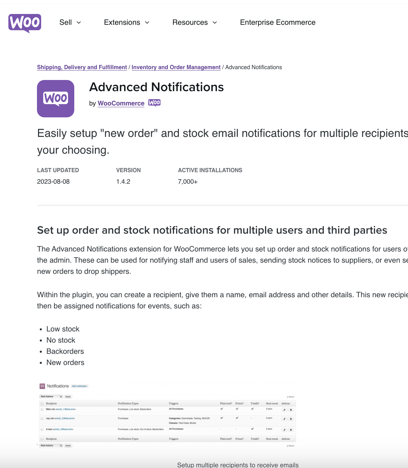This screenshot has width=408, height=468.
Task: Check the select-all checkbox in the Recipient header
Action: [x=42, y=403]
